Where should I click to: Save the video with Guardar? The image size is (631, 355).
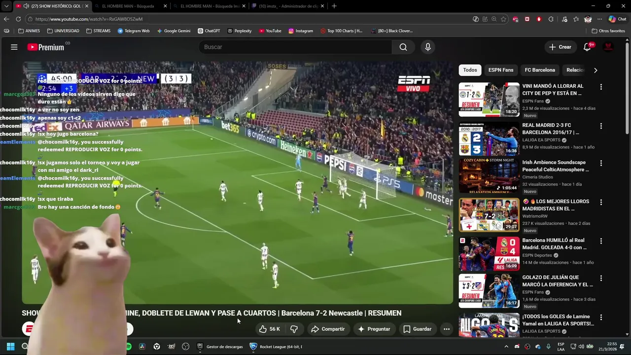(x=418, y=329)
